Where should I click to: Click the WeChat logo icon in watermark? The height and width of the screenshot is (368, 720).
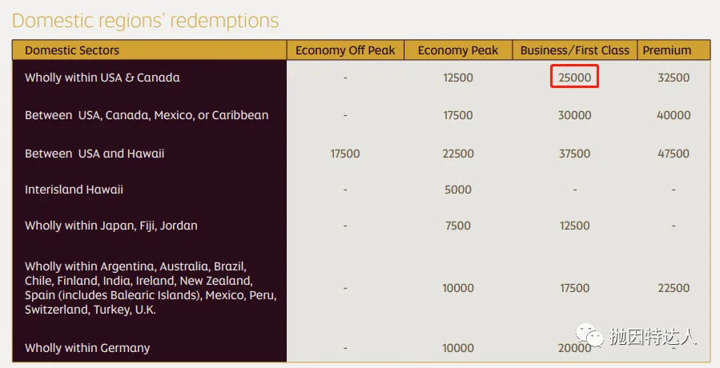[590, 335]
